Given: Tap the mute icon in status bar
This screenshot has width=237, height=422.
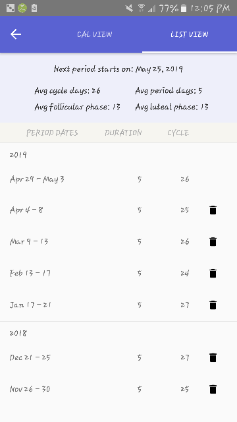Looking at the screenshot, I should [129, 8].
